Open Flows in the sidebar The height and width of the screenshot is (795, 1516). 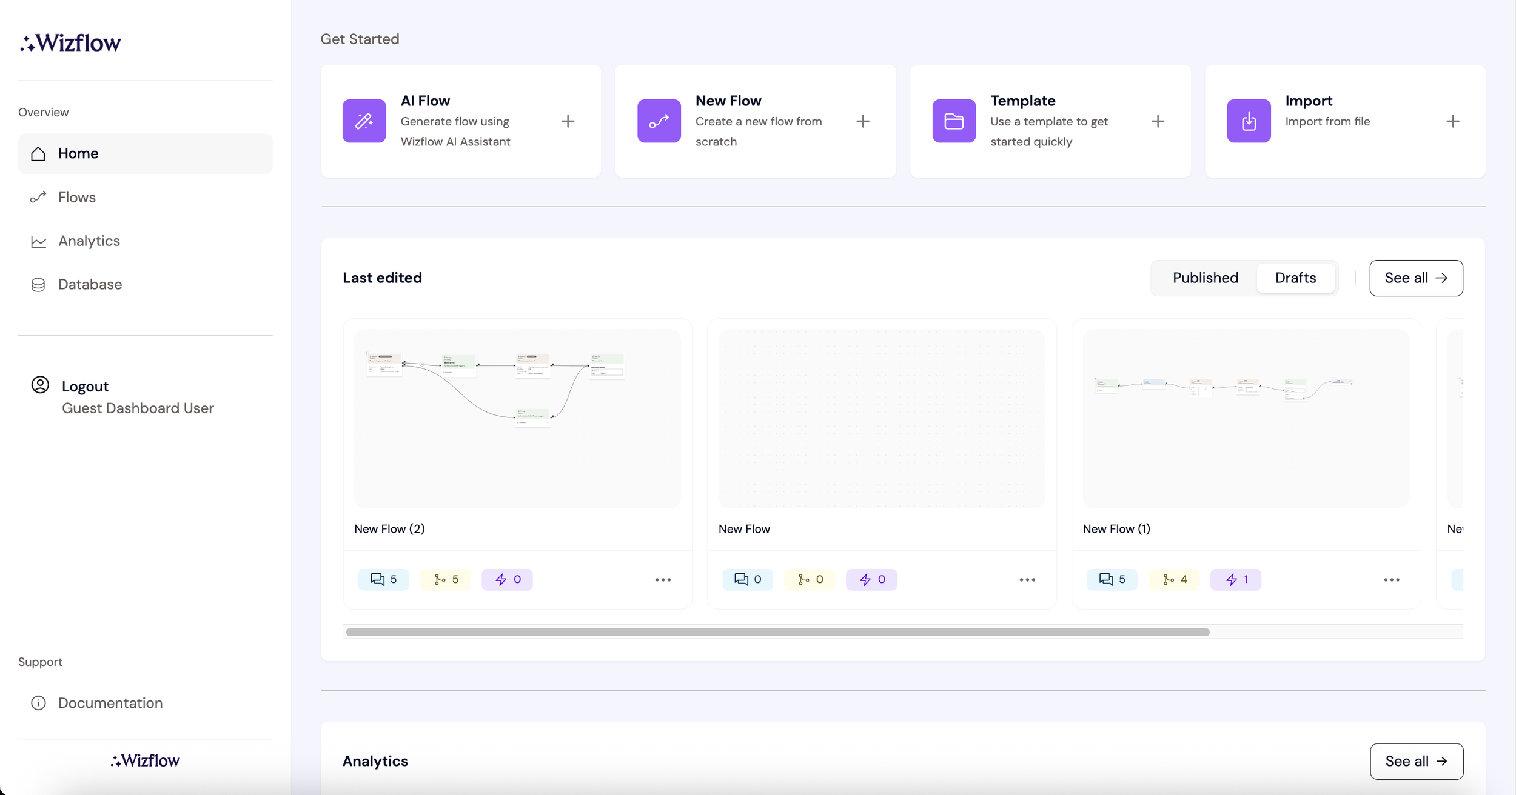click(77, 198)
